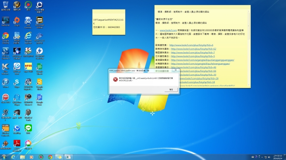286x160 pixels.
Task: Open Chrome from the taskbar
Action: (50, 157)
